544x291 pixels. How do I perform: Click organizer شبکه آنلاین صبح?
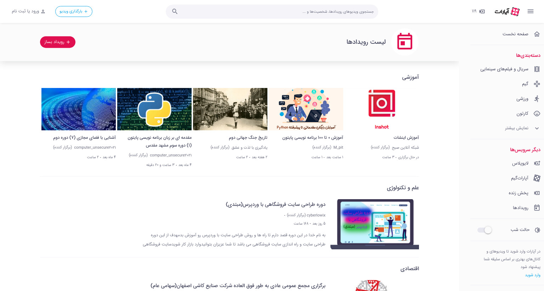[406, 147]
